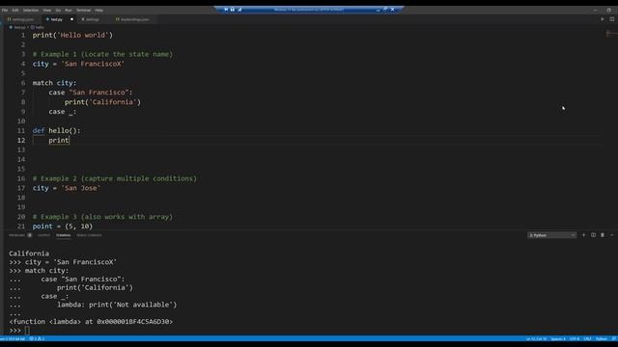Switch to the Settings editor tab

(92, 19)
